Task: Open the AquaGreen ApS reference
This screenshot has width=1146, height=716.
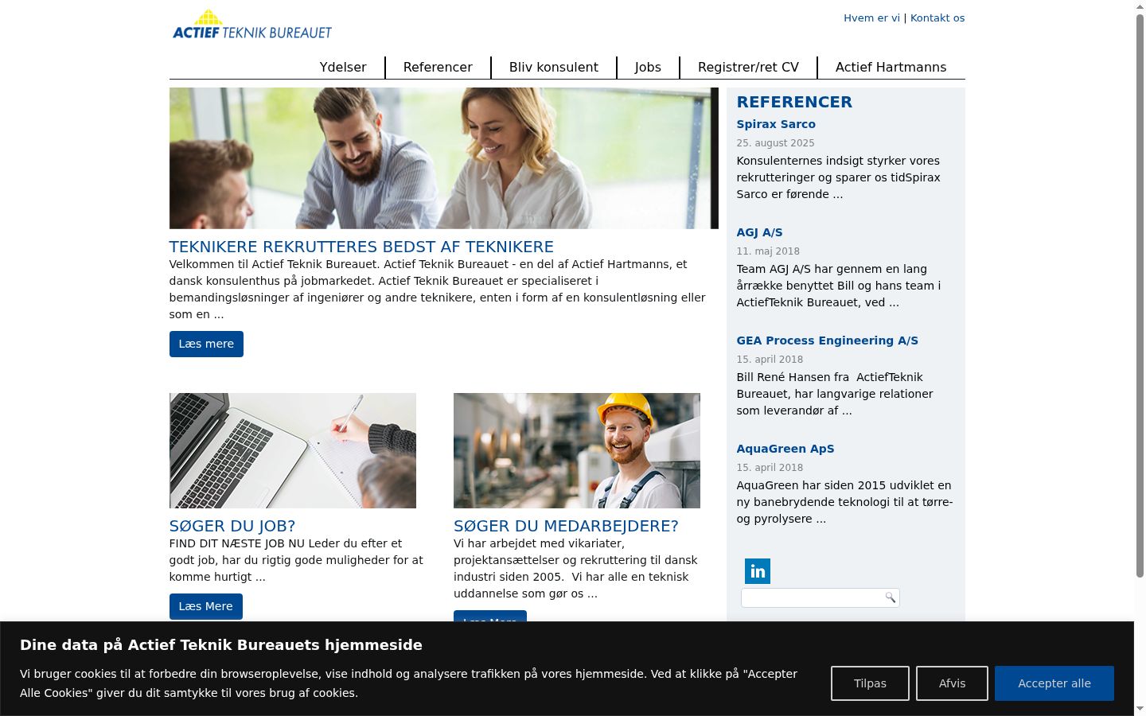Action: pos(785,449)
